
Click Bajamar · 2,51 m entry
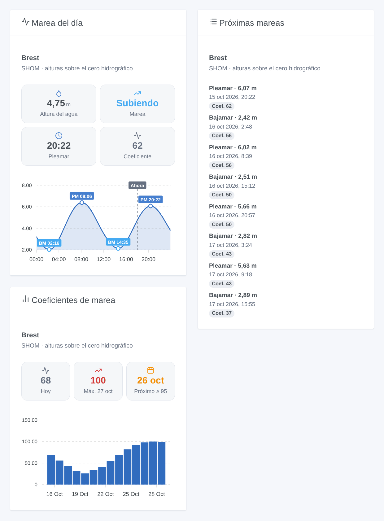[x=233, y=177]
